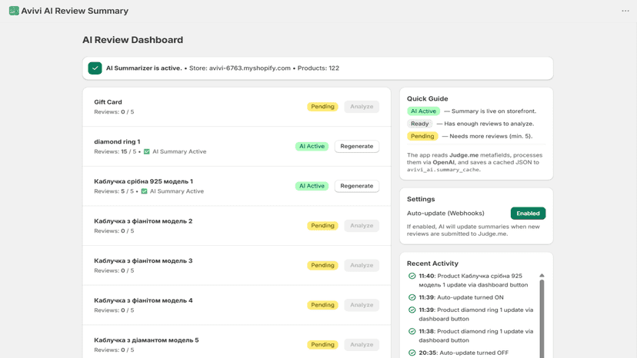
Task: Click Analyze for Каблучка з фіанітом модель 2
Action: (362, 226)
